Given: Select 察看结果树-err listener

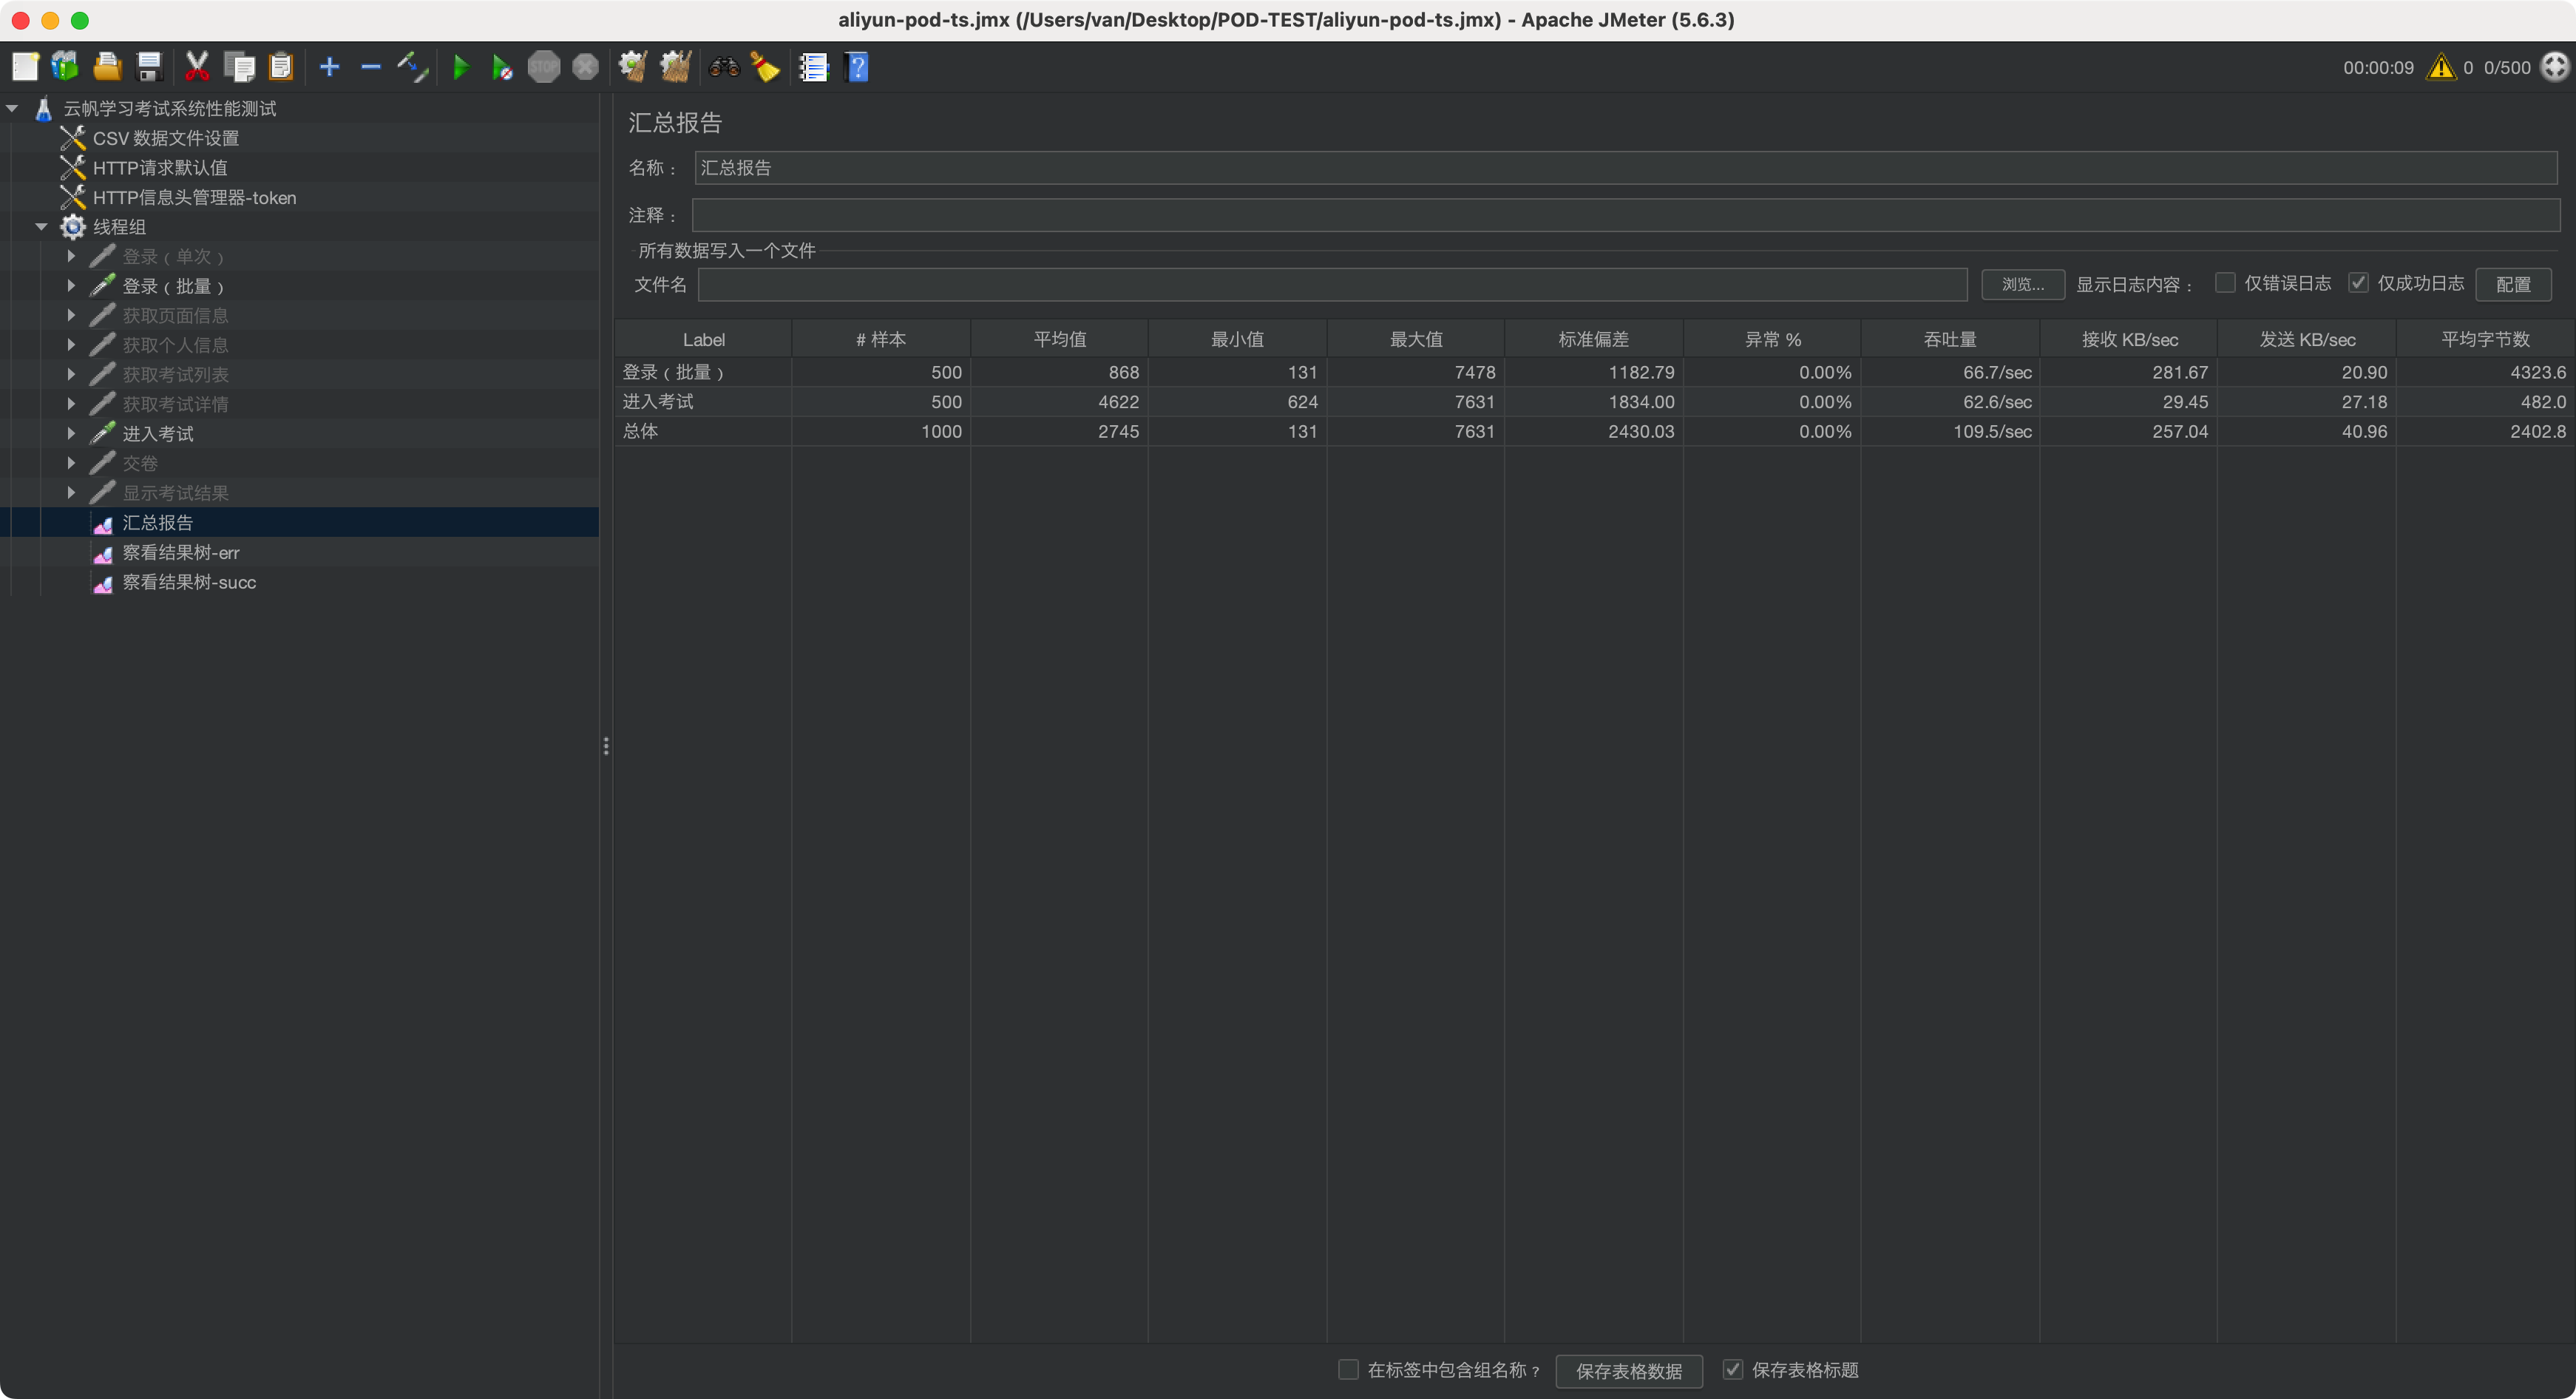Looking at the screenshot, I should click(181, 553).
